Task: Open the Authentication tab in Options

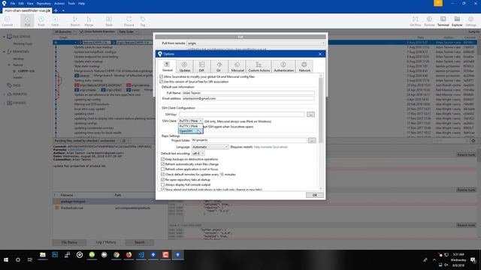Action: click(x=283, y=67)
